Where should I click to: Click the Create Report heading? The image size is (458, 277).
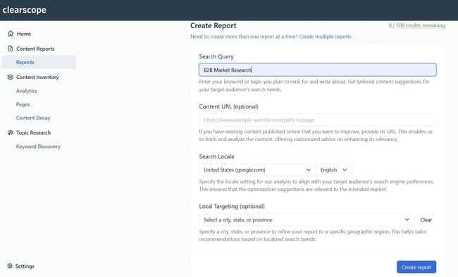tap(213, 25)
